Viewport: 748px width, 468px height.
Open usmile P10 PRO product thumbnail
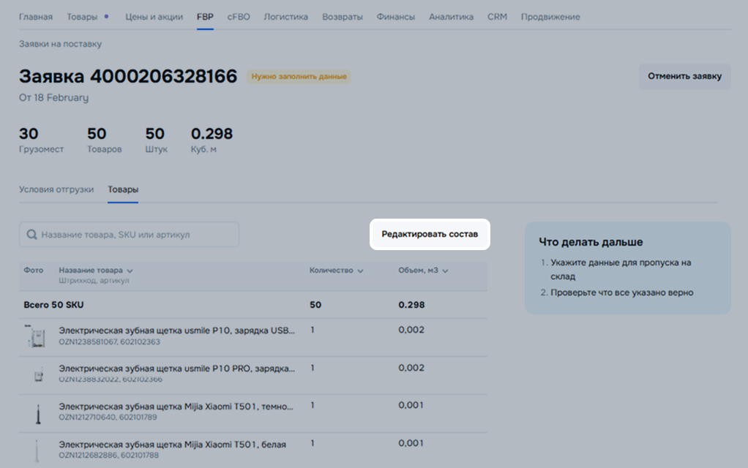pos(36,374)
